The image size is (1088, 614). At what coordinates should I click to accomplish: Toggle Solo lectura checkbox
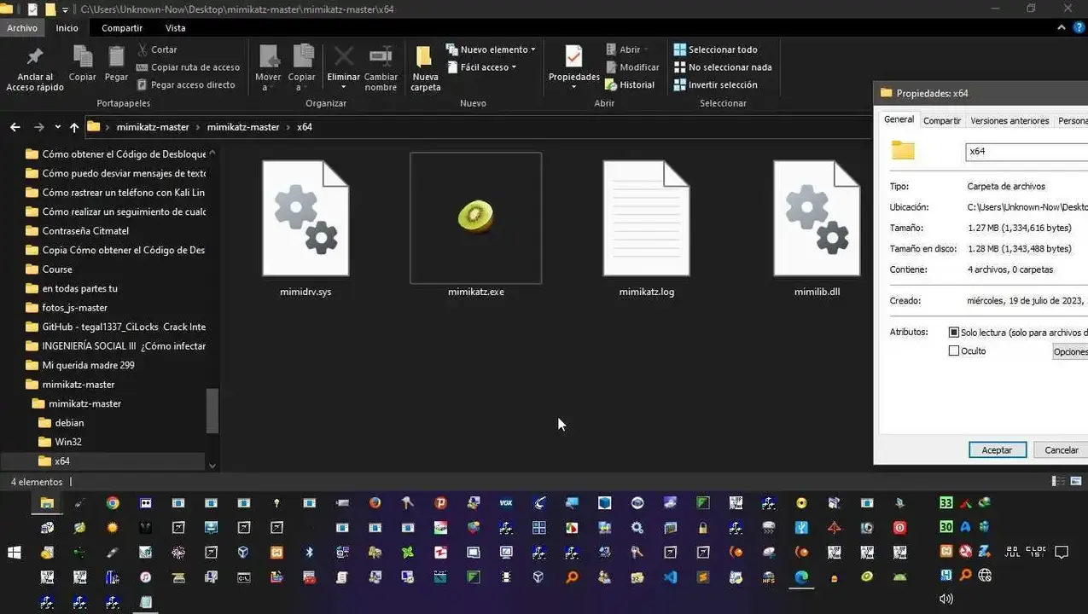(954, 332)
